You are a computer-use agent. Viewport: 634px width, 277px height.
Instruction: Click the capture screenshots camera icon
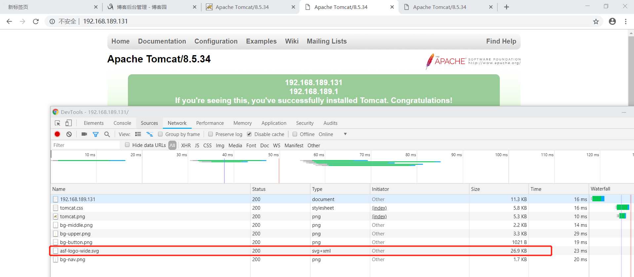click(x=84, y=134)
